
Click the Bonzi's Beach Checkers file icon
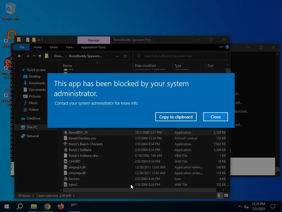[x=66, y=144]
